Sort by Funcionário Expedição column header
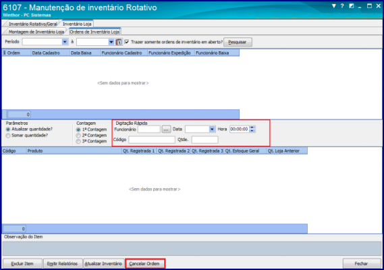This screenshot has height=270, width=384. click(x=171, y=53)
